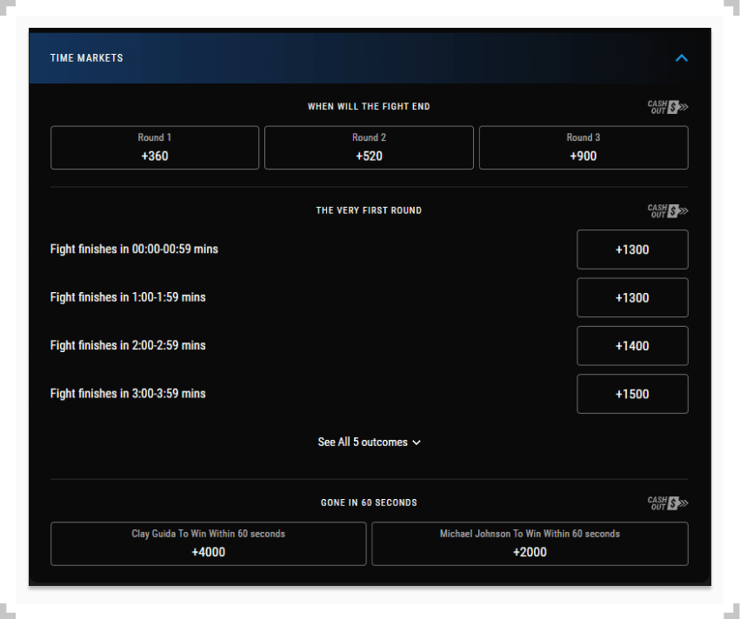This screenshot has height=619, width=740.
Task: Select Round 2 at +520 odds
Action: 369,148
